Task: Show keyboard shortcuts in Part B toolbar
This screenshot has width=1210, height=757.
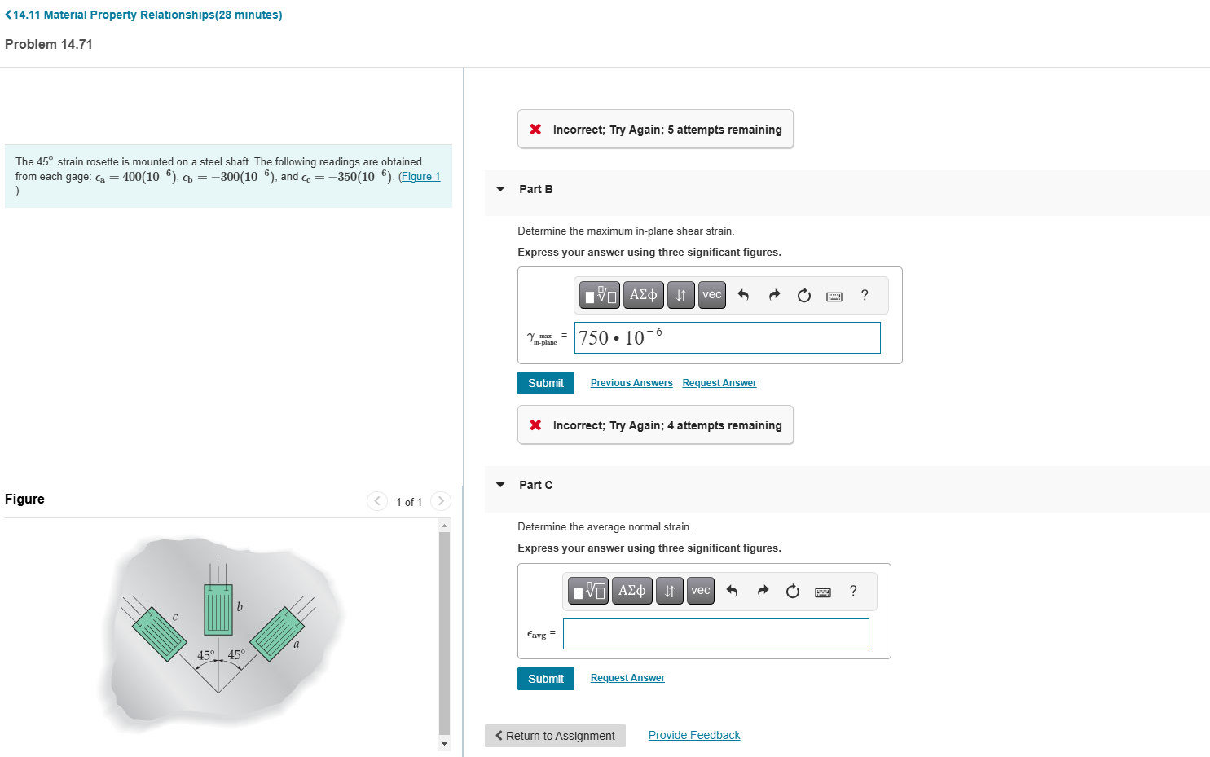Action: [834, 296]
